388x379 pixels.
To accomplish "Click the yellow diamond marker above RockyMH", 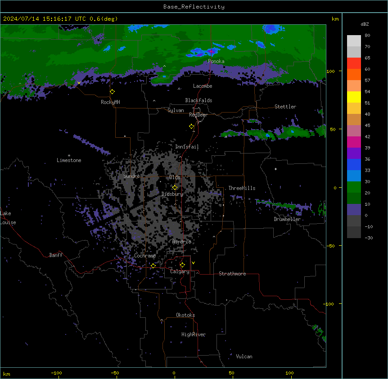I will pos(113,92).
